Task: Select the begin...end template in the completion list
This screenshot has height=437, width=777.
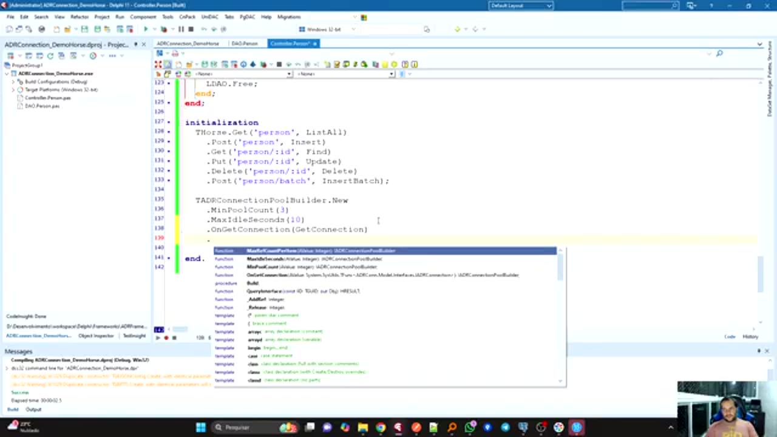Action: coord(385,348)
